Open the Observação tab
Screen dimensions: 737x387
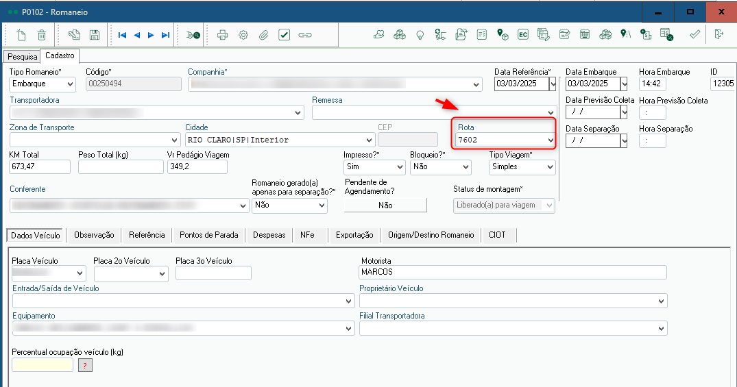pyautogui.click(x=94, y=235)
